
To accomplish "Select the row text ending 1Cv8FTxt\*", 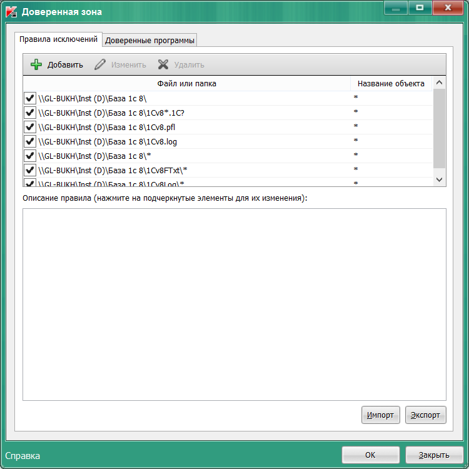I will pos(113,171).
